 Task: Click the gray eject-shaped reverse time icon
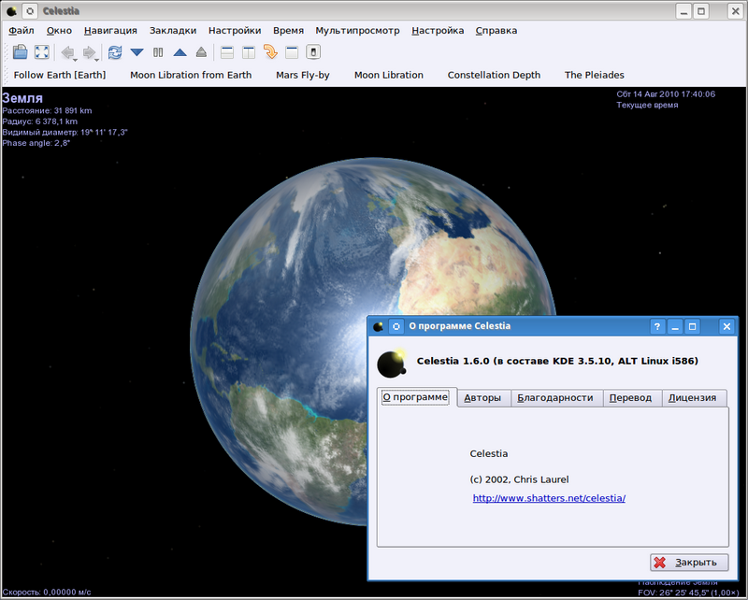pos(201,52)
